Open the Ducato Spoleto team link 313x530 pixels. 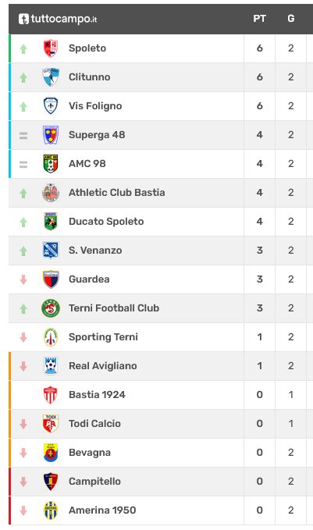coord(106,222)
